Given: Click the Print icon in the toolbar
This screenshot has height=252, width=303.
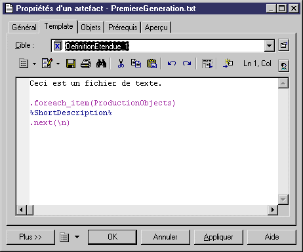Looking at the screenshot, I should 86,63.
